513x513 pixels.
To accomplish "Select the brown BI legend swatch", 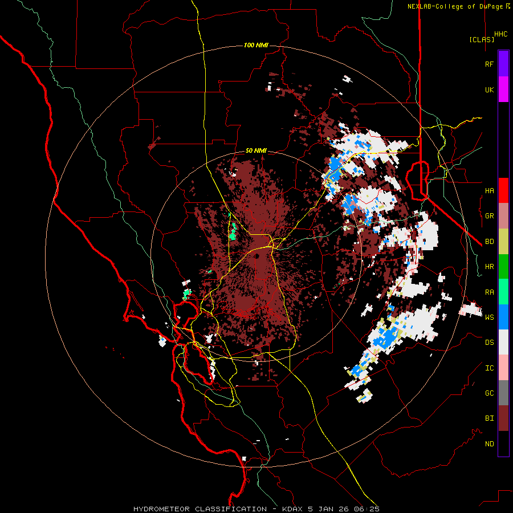I will (x=503, y=418).
